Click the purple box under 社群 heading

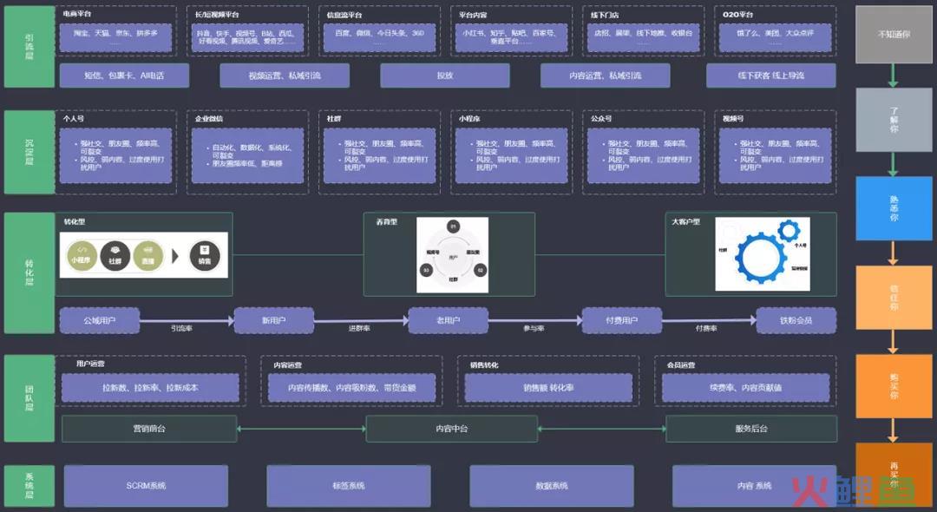[x=379, y=155]
